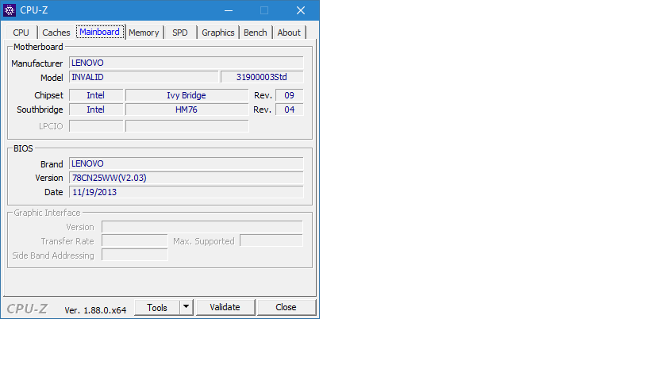The width and height of the screenshot is (650, 365).
Task: Click the Chipset vendor Intel field
Action: [96, 95]
